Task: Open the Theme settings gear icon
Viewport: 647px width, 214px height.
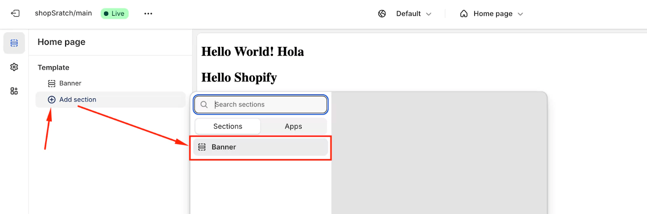Action: pyautogui.click(x=14, y=67)
